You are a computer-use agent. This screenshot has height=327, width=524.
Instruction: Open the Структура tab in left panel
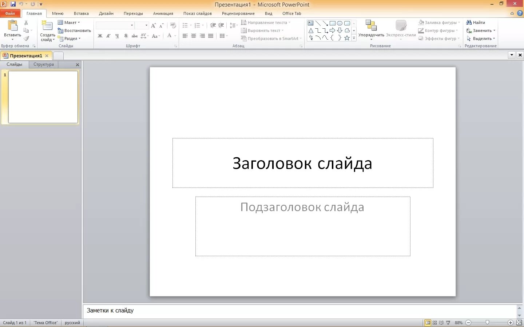[x=43, y=64]
